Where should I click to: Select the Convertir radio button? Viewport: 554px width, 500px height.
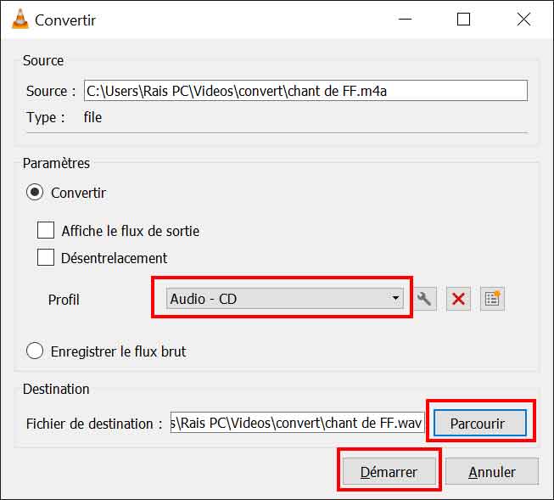(x=35, y=193)
